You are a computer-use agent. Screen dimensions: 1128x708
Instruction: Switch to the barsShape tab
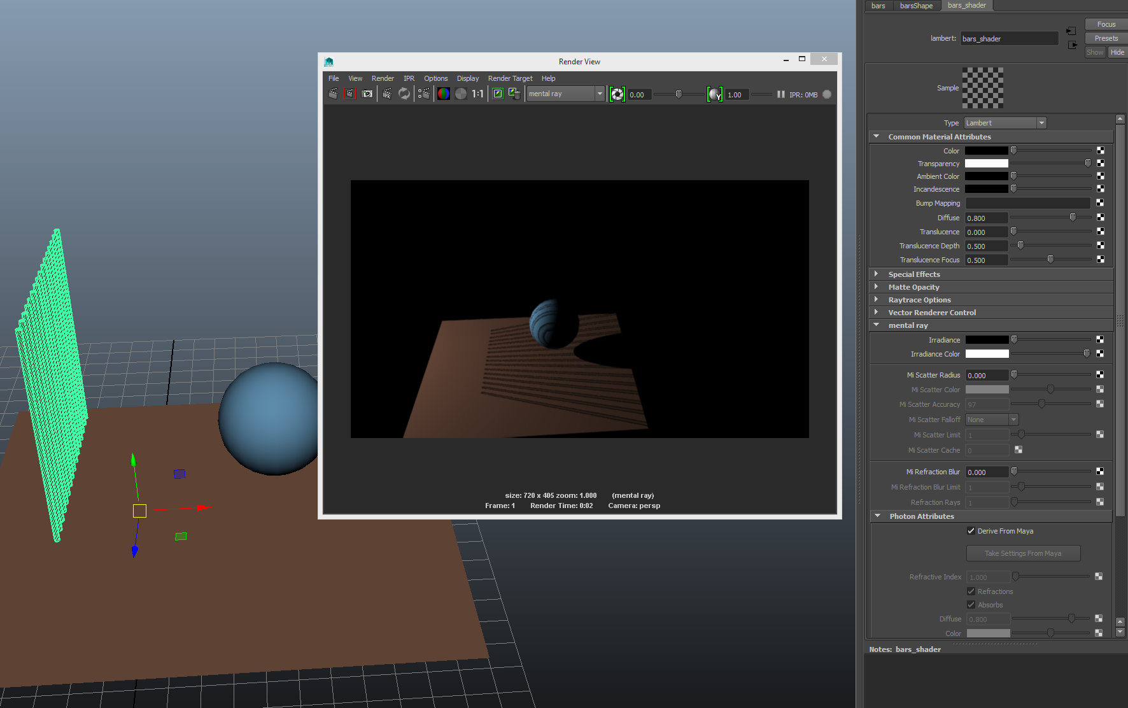click(916, 6)
